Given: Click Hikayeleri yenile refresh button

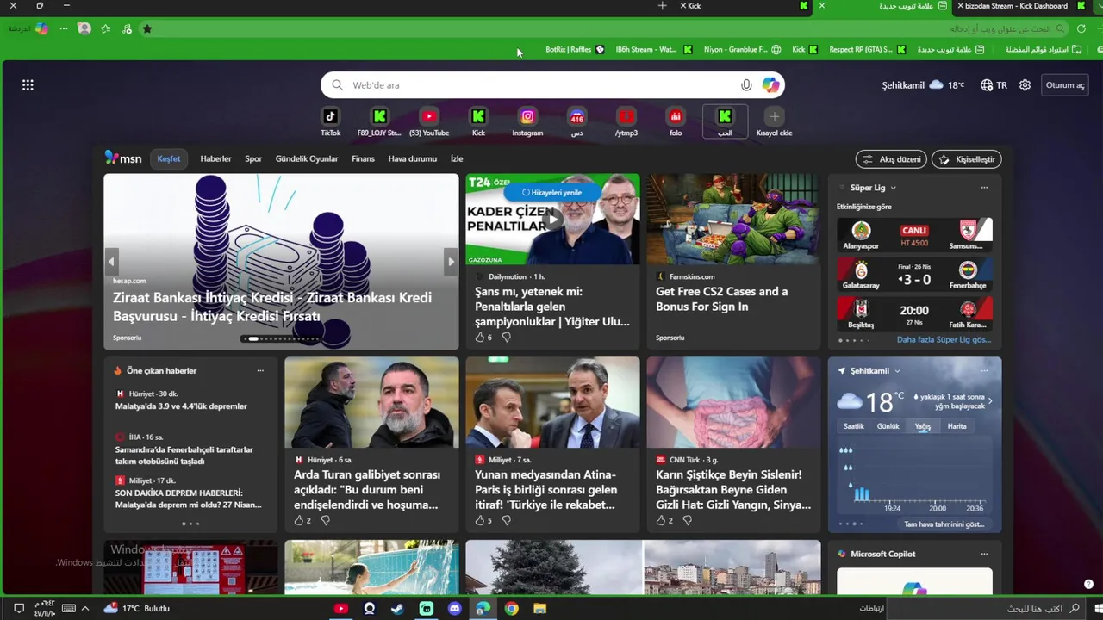Looking at the screenshot, I should coord(552,192).
